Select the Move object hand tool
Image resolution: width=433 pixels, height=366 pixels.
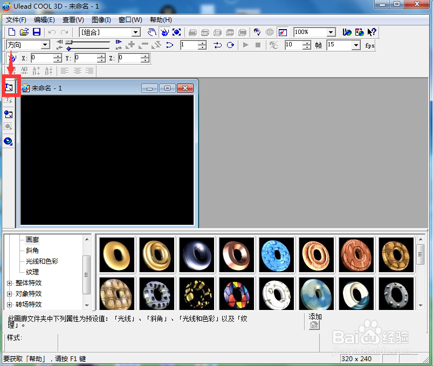click(152, 32)
